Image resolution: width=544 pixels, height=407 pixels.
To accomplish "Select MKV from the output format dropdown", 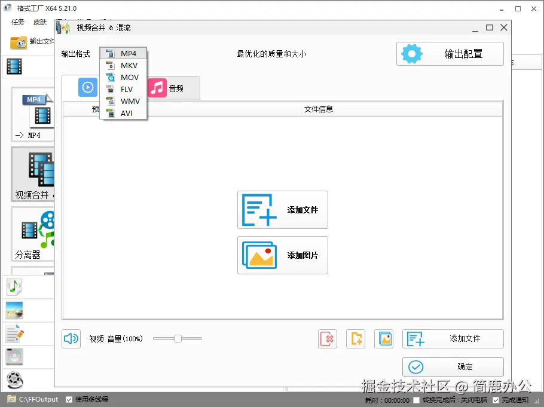I will [124, 65].
